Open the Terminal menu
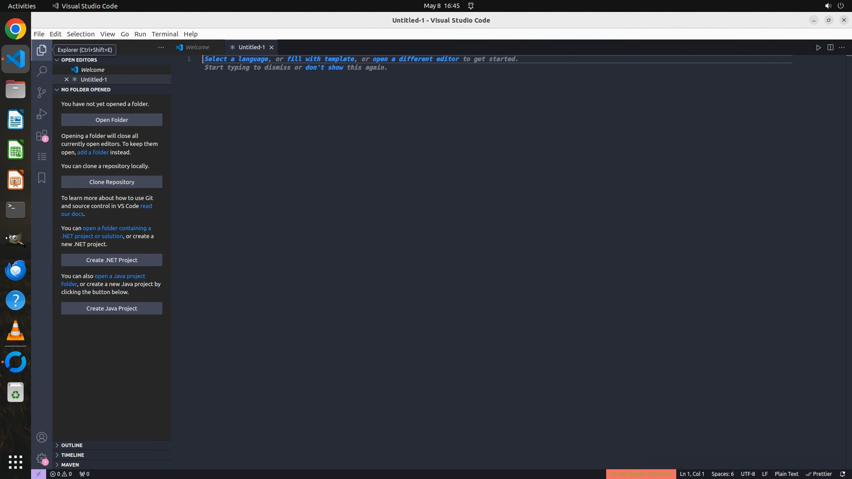The image size is (852, 479). (165, 34)
